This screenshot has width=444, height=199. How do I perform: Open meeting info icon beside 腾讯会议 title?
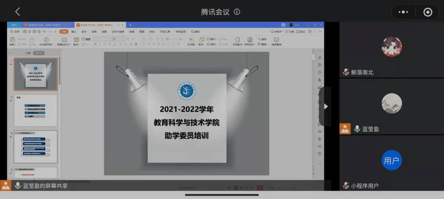tap(237, 12)
